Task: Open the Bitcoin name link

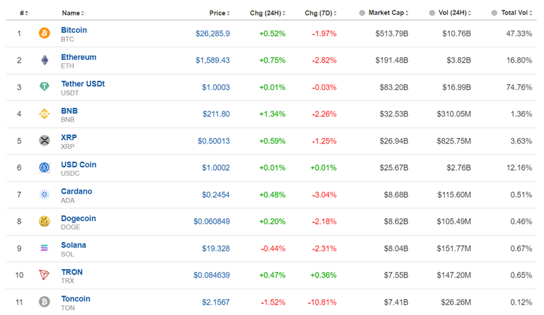Action: click(74, 30)
